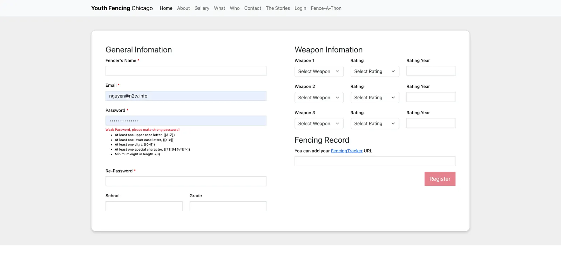The image size is (561, 272).
Task: Open the About page from navbar
Action: point(183,8)
